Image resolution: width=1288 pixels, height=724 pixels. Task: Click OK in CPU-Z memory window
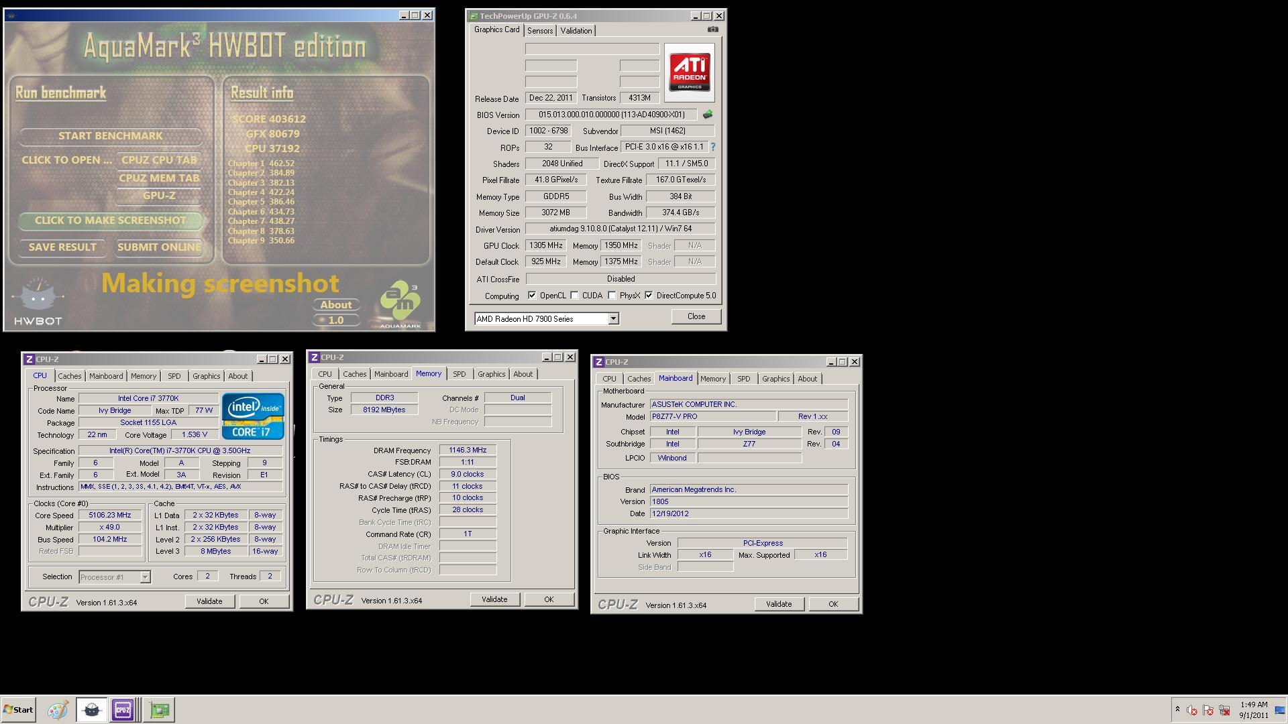tap(549, 599)
